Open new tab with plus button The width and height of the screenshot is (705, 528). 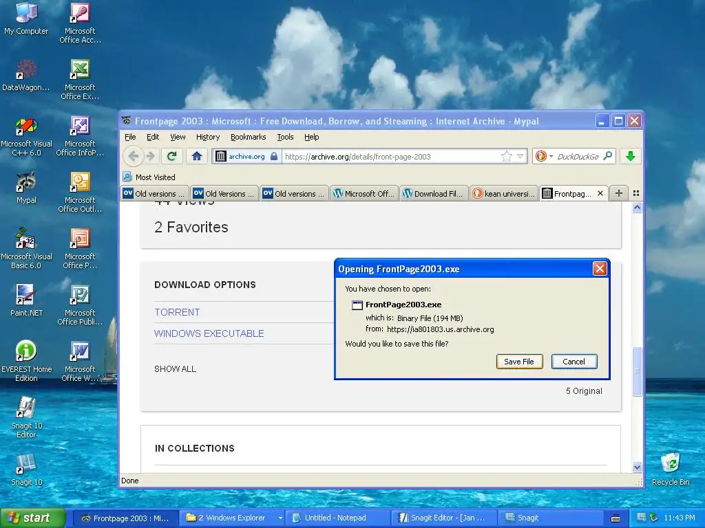pyautogui.click(x=619, y=193)
